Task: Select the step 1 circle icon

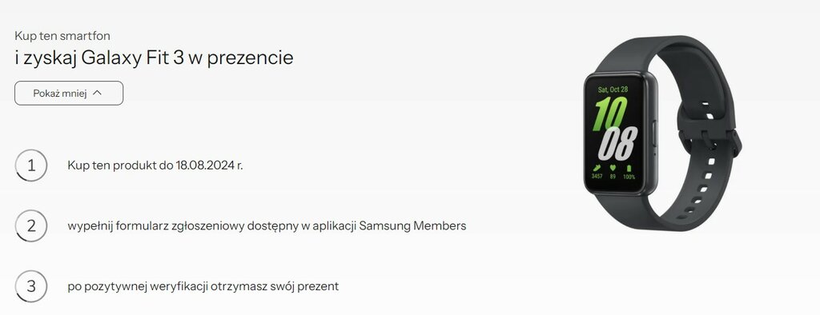Action: [x=31, y=165]
